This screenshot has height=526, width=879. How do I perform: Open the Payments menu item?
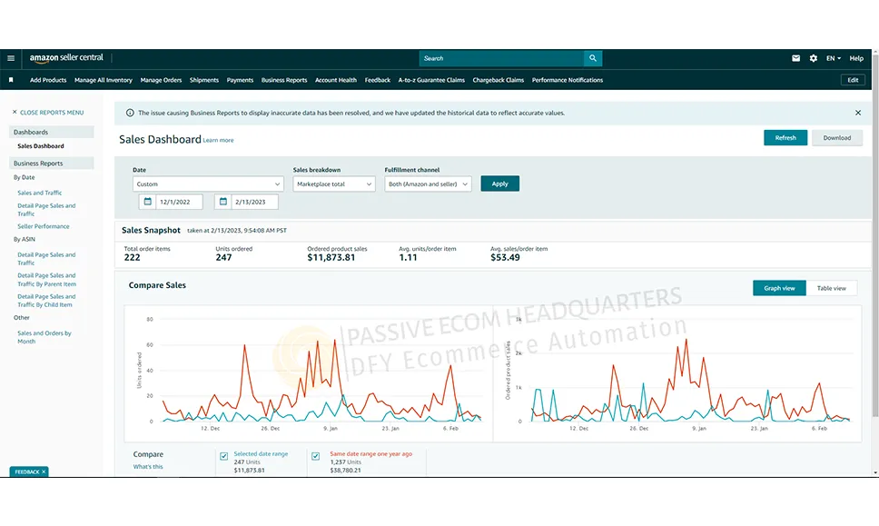coord(240,80)
